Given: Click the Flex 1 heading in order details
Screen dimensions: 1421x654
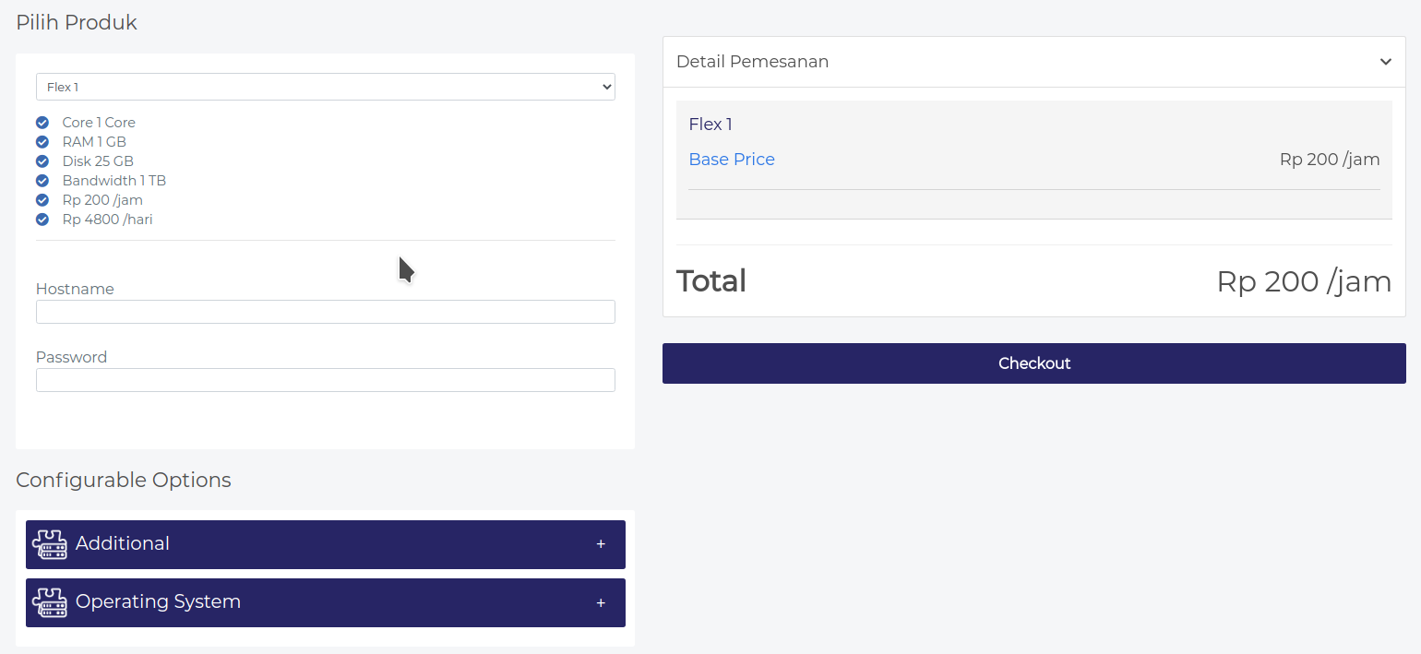Looking at the screenshot, I should pos(710,125).
